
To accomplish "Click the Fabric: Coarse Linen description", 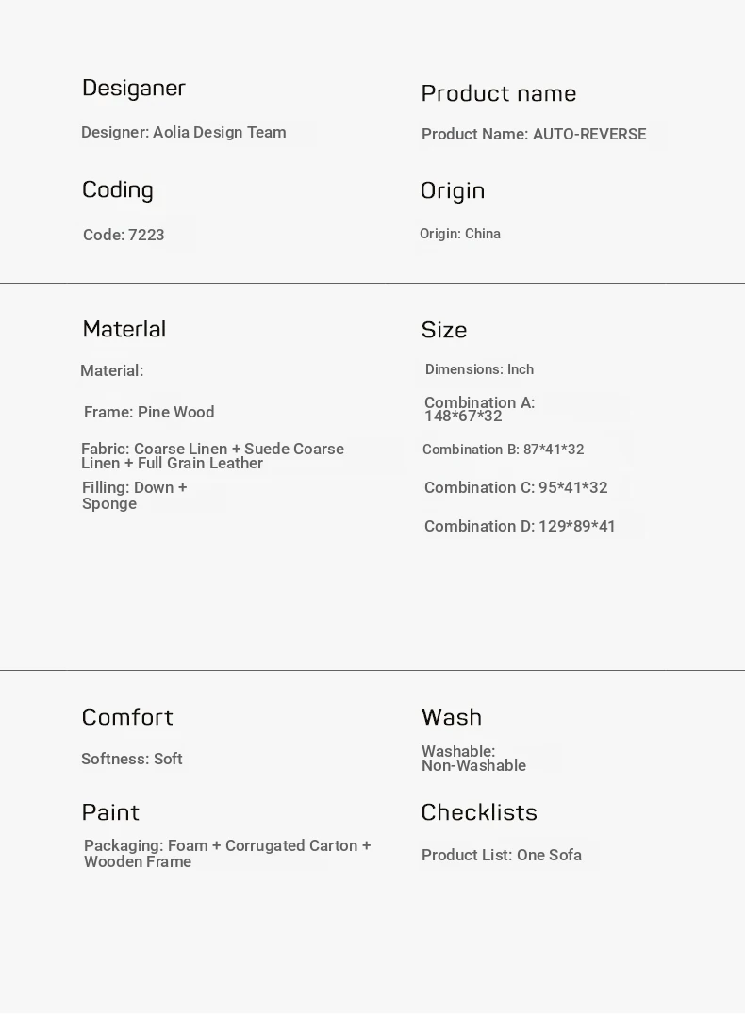I will [x=212, y=456].
